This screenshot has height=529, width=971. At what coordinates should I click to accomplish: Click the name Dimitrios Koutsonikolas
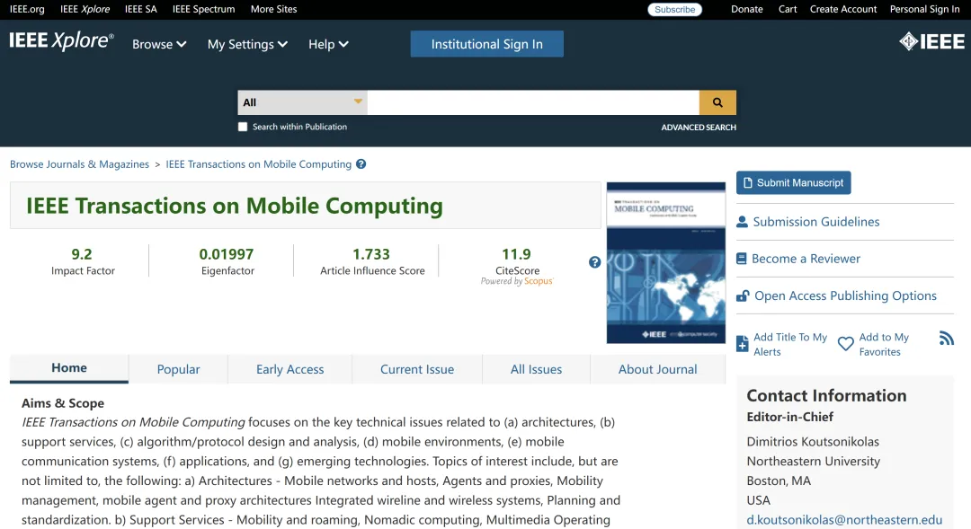coord(813,442)
